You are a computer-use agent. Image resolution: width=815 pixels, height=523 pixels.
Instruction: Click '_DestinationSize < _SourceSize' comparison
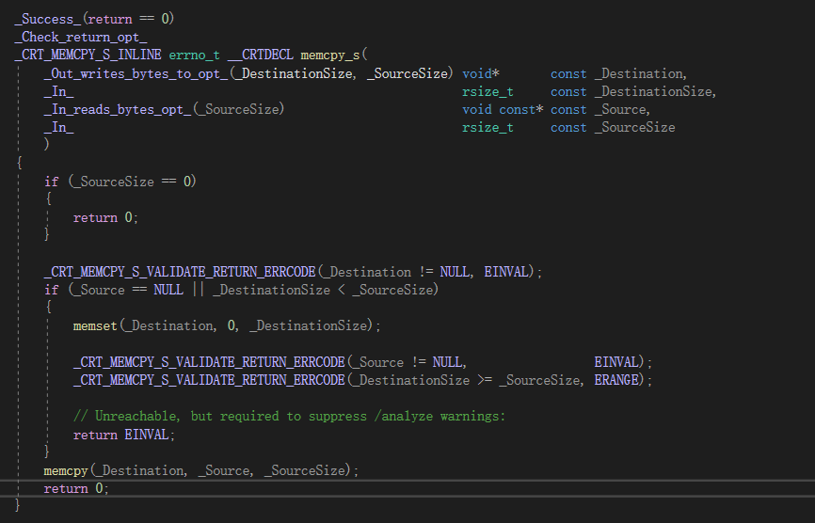click(x=323, y=290)
